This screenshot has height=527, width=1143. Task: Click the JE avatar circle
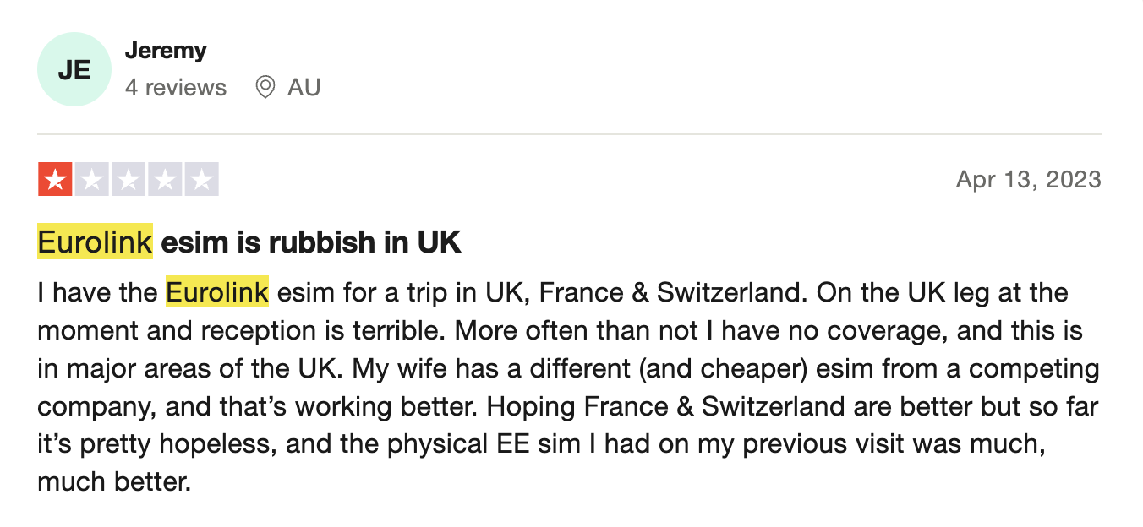[x=74, y=69]
